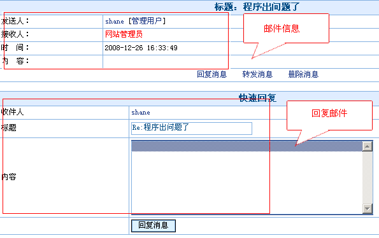Click inside the reply content text area

[x=247, y=178]
